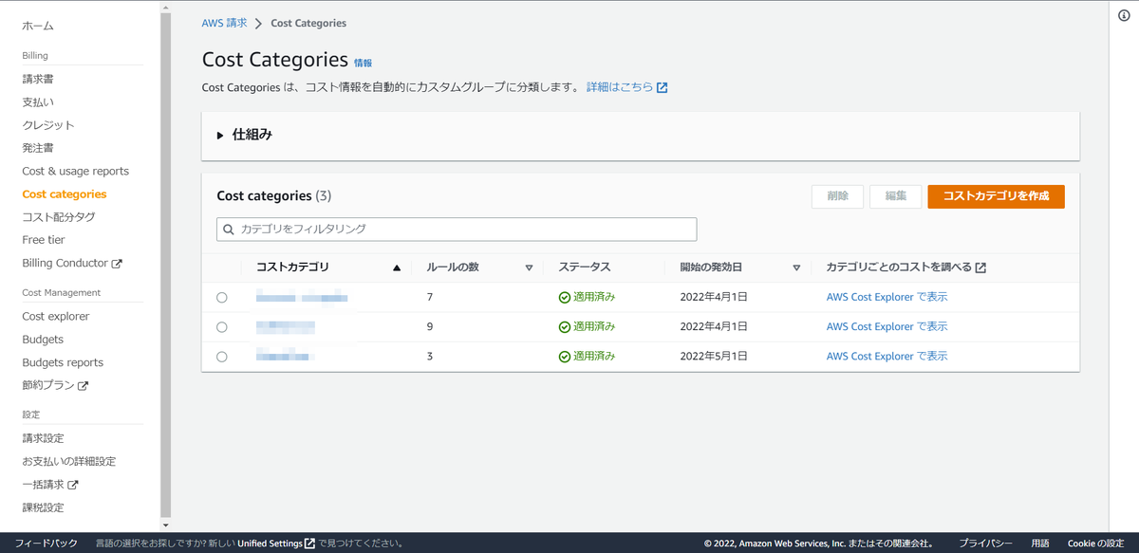Open 発注書 in the sidebar
This screenshot has width=1139, height=553.
point(38,148)
